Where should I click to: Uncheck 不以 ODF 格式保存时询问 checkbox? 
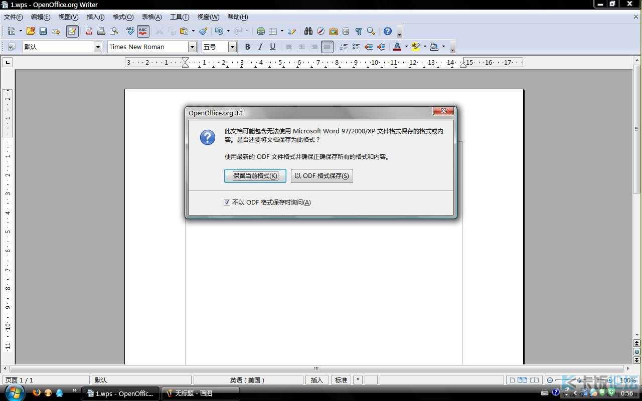[x=227, y=203]
